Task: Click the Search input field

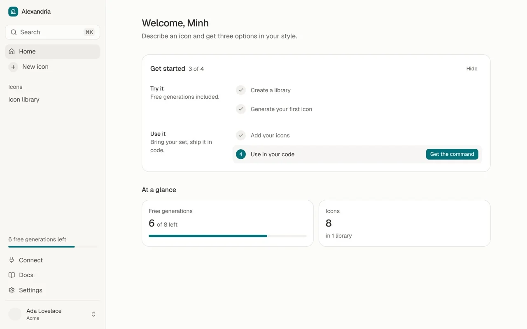Action: pos(53,32)
